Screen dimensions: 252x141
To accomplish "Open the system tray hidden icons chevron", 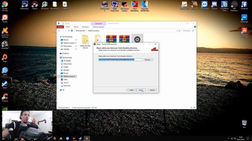I will click(x=228, y=138).
